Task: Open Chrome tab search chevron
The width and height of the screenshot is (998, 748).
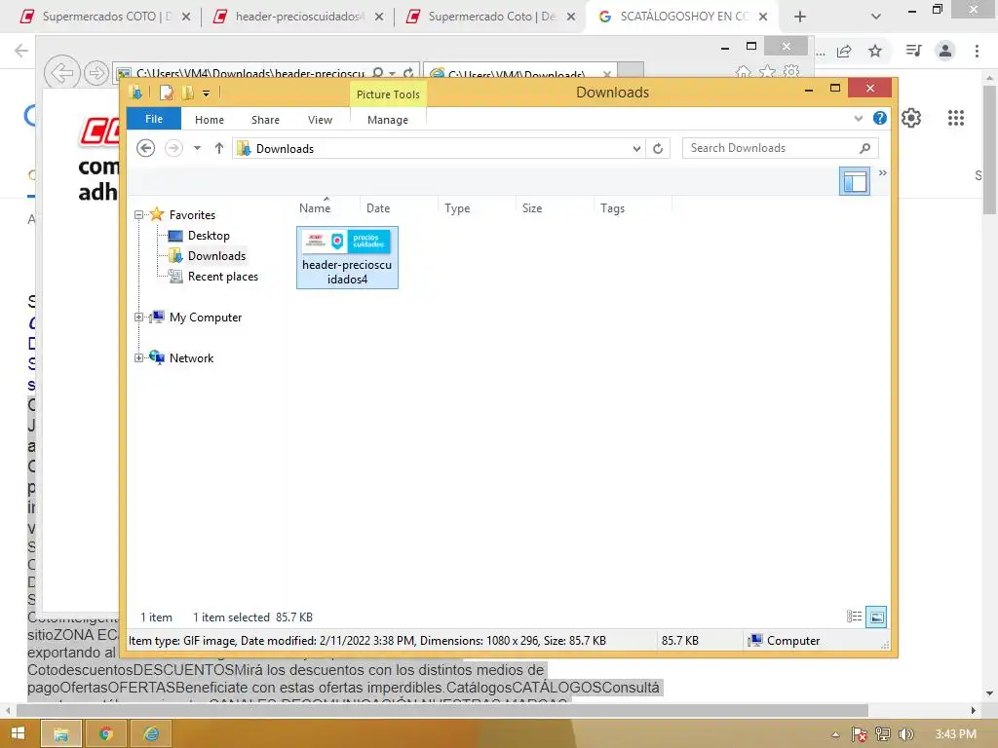Action: coord(876,17)
